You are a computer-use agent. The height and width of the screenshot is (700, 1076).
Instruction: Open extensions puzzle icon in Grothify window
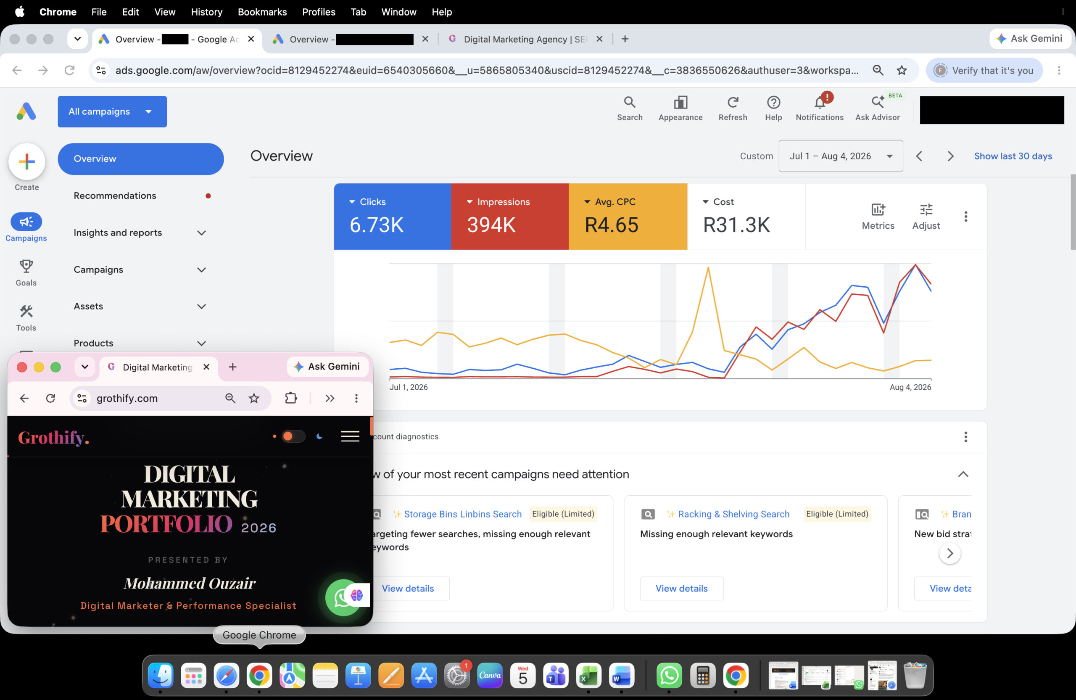[x=291, y=398]
